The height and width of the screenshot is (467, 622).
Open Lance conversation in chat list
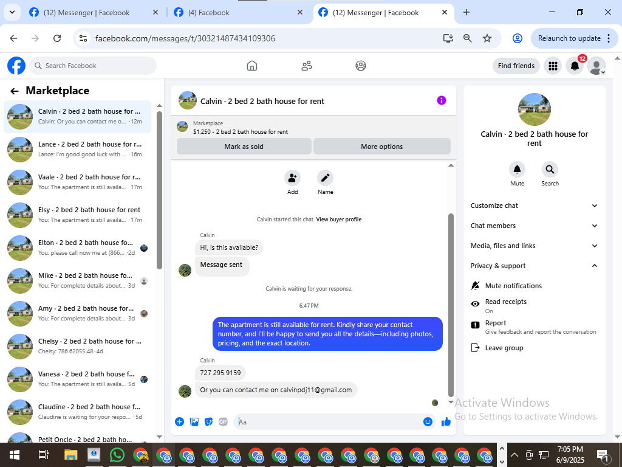point(77,150)
